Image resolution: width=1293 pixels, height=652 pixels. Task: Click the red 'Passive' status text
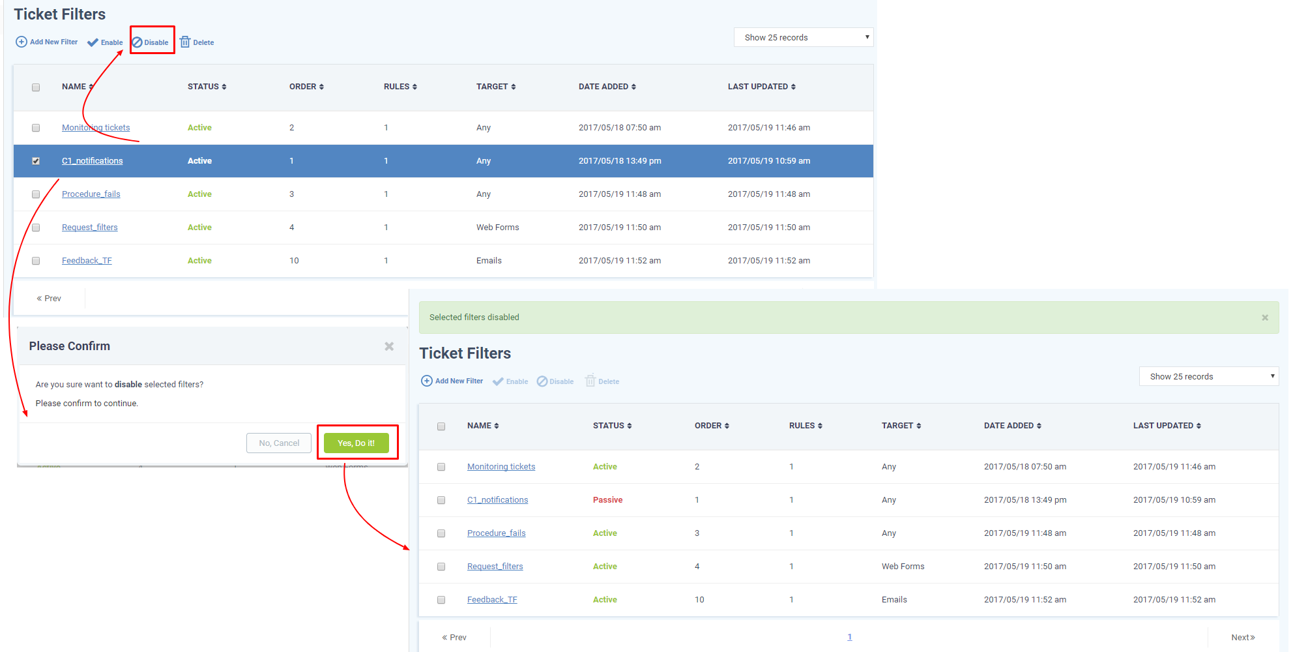607,500
